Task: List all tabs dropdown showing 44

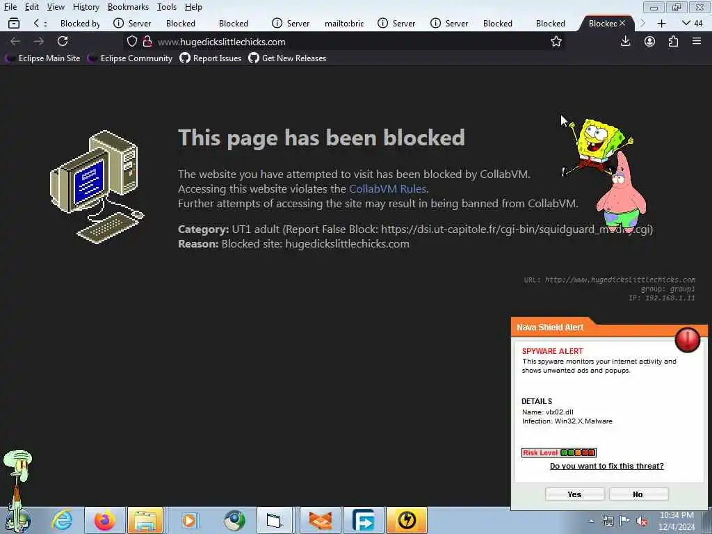Action: tap(693, 23)
